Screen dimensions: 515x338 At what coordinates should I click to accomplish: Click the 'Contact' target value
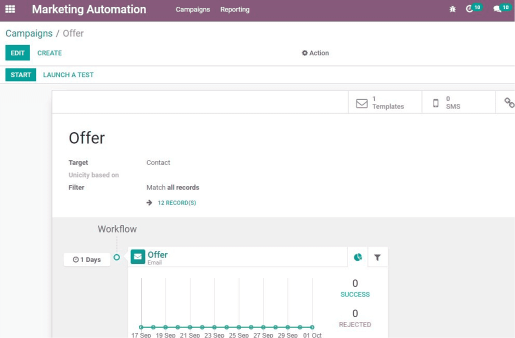click(159, 163)
